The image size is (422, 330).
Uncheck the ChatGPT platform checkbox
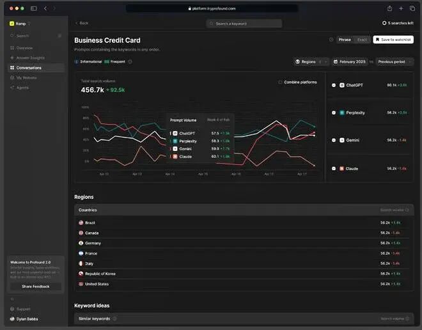pos(334,85)
